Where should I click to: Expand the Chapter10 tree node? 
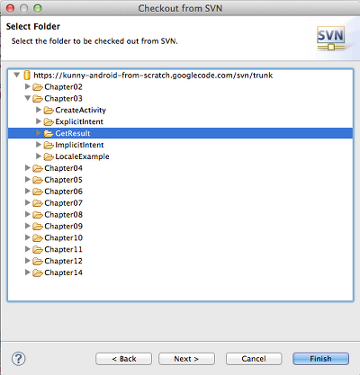click(x=27, y=237)
